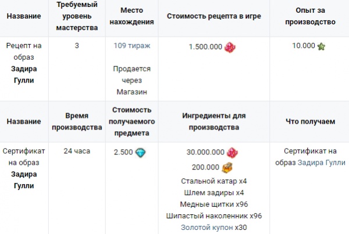Click the Время производства column header

[x=77, y=121]
